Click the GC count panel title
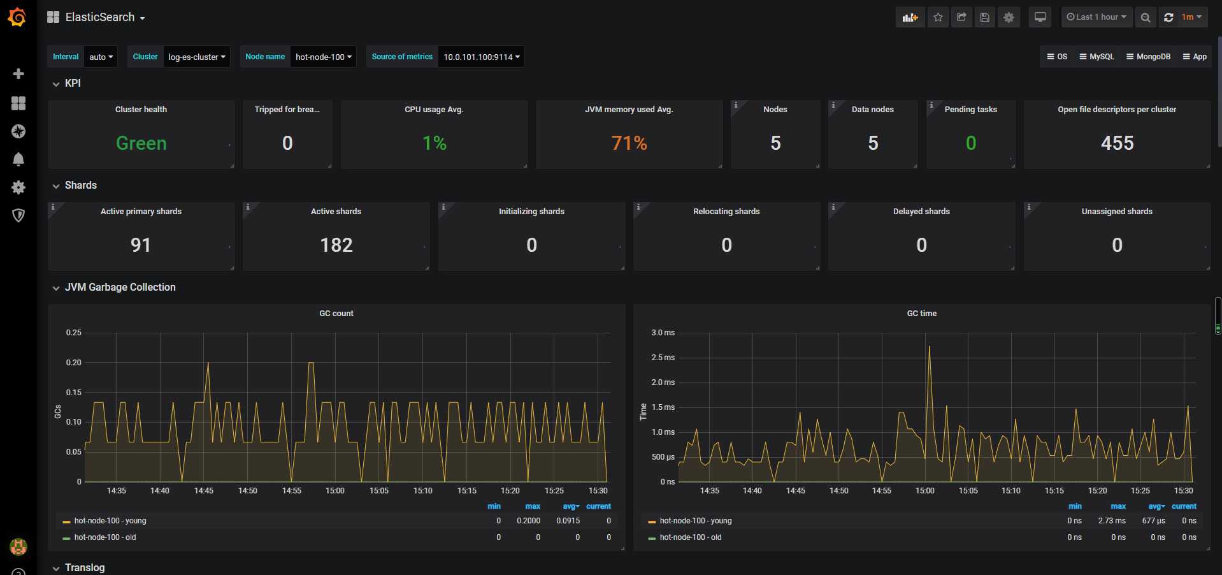 [336, 314]
